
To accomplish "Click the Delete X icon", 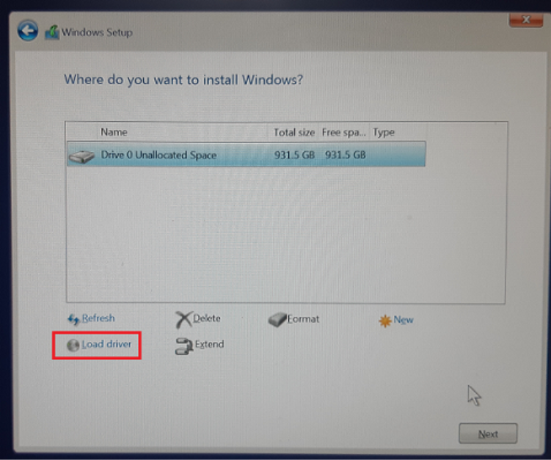I will point(183,320).
